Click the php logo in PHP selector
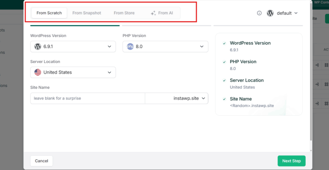 point(130,47)
